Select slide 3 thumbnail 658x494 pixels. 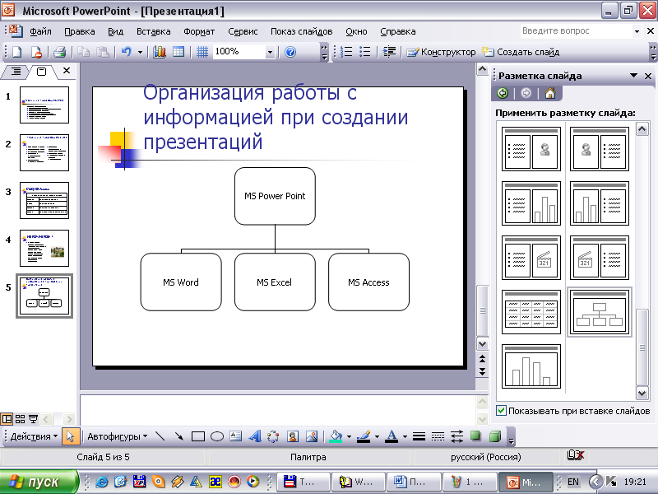click(x=44, y=200)
